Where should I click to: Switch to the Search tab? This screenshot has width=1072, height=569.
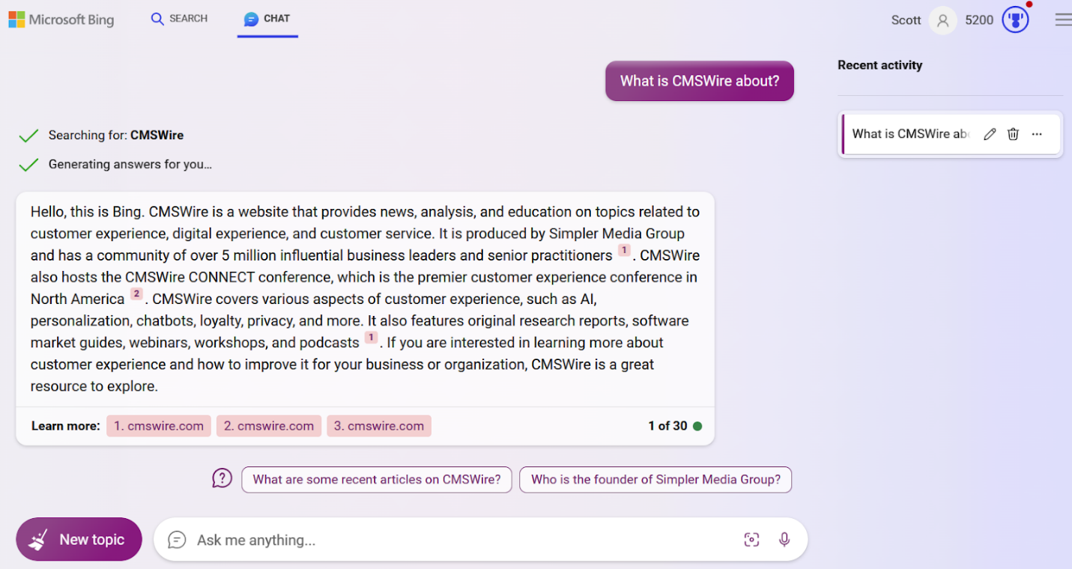tap(179, 19)
